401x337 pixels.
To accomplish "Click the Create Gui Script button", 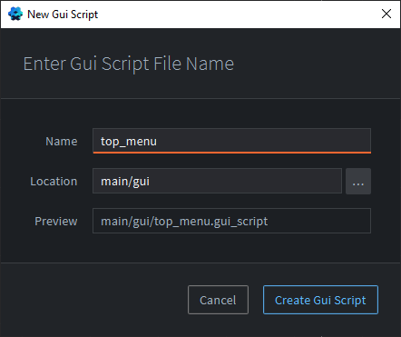I will [x=320, y=300].
